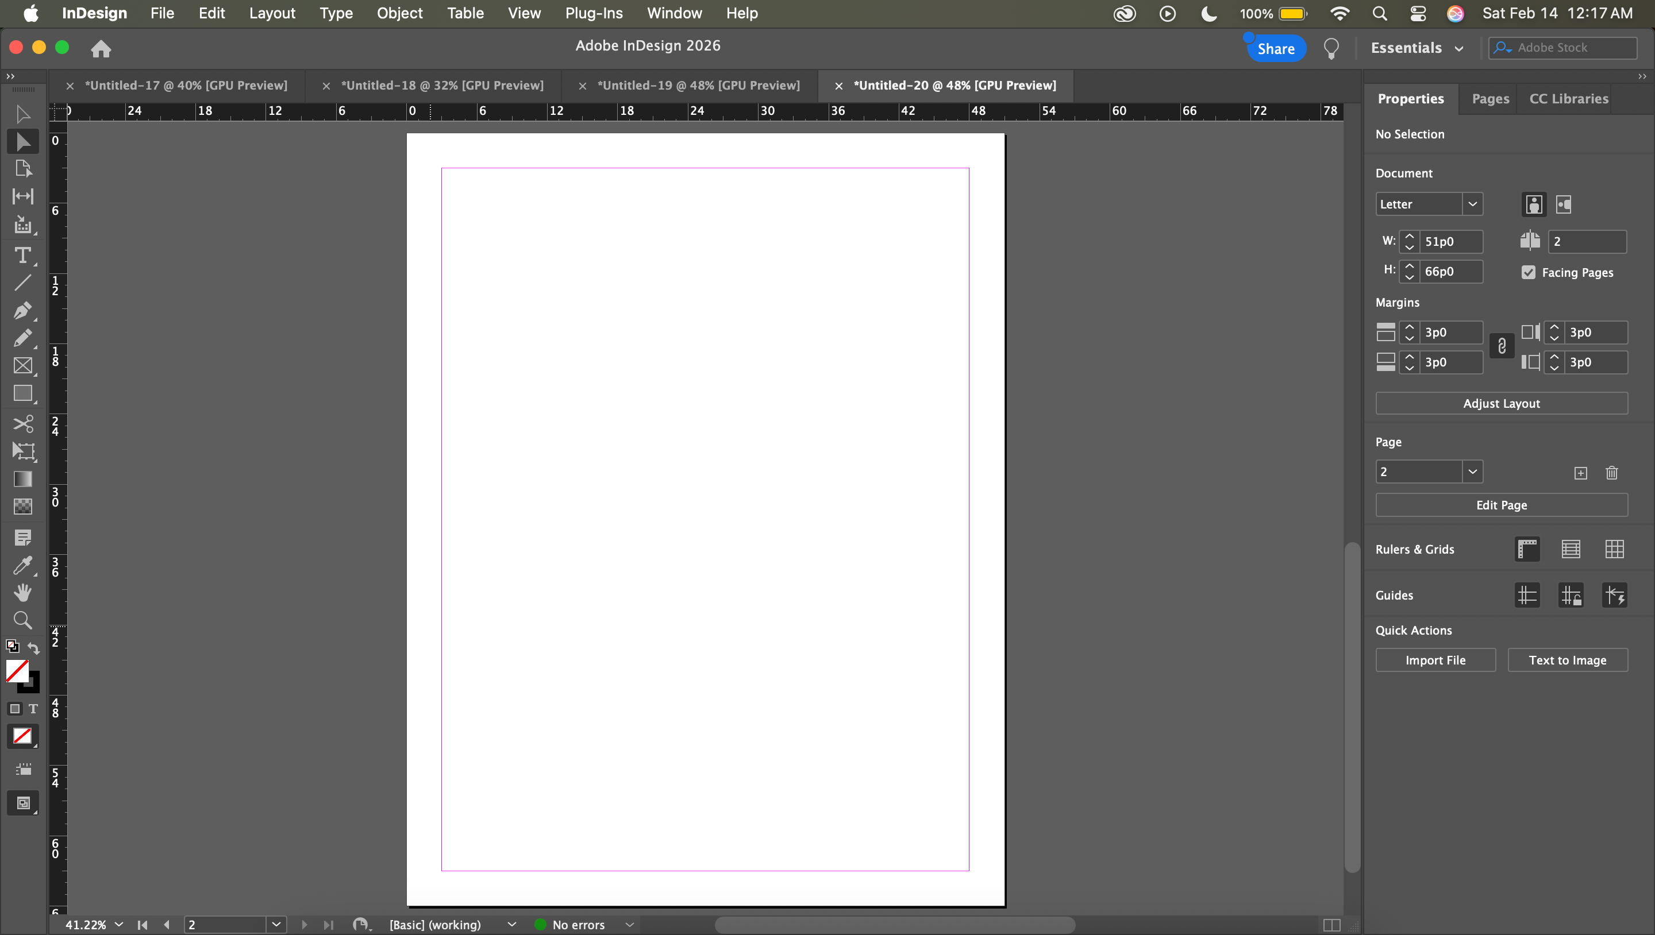Click the Eyedropper tool
Image resolution: width=1655 pixels, height=935 pixels.
pos(22,565)
